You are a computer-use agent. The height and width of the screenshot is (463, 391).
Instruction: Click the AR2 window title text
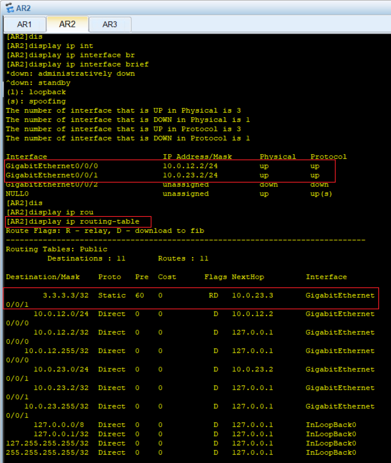23,8
